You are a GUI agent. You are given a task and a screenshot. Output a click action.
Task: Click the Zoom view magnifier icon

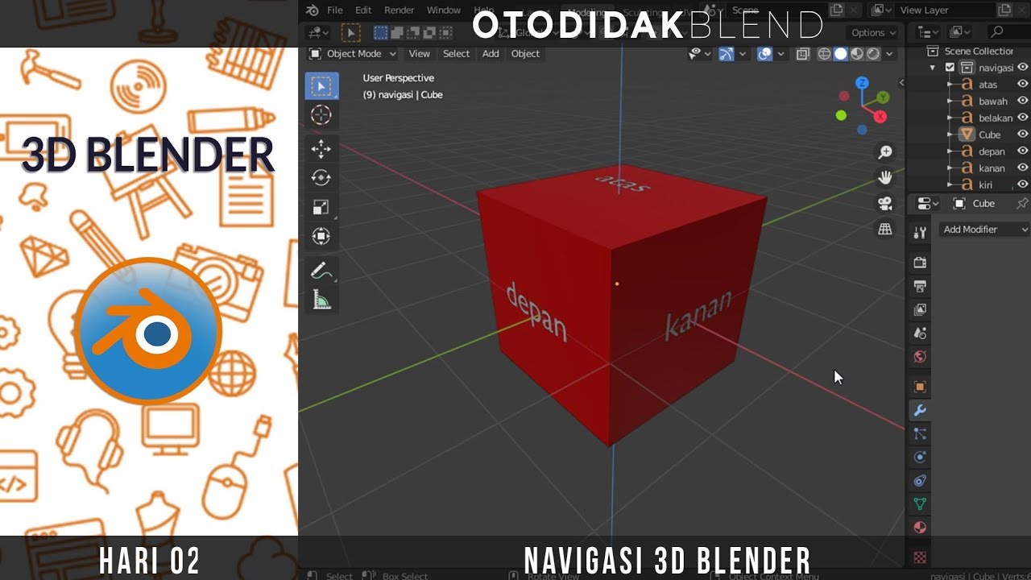pos(885,152)
